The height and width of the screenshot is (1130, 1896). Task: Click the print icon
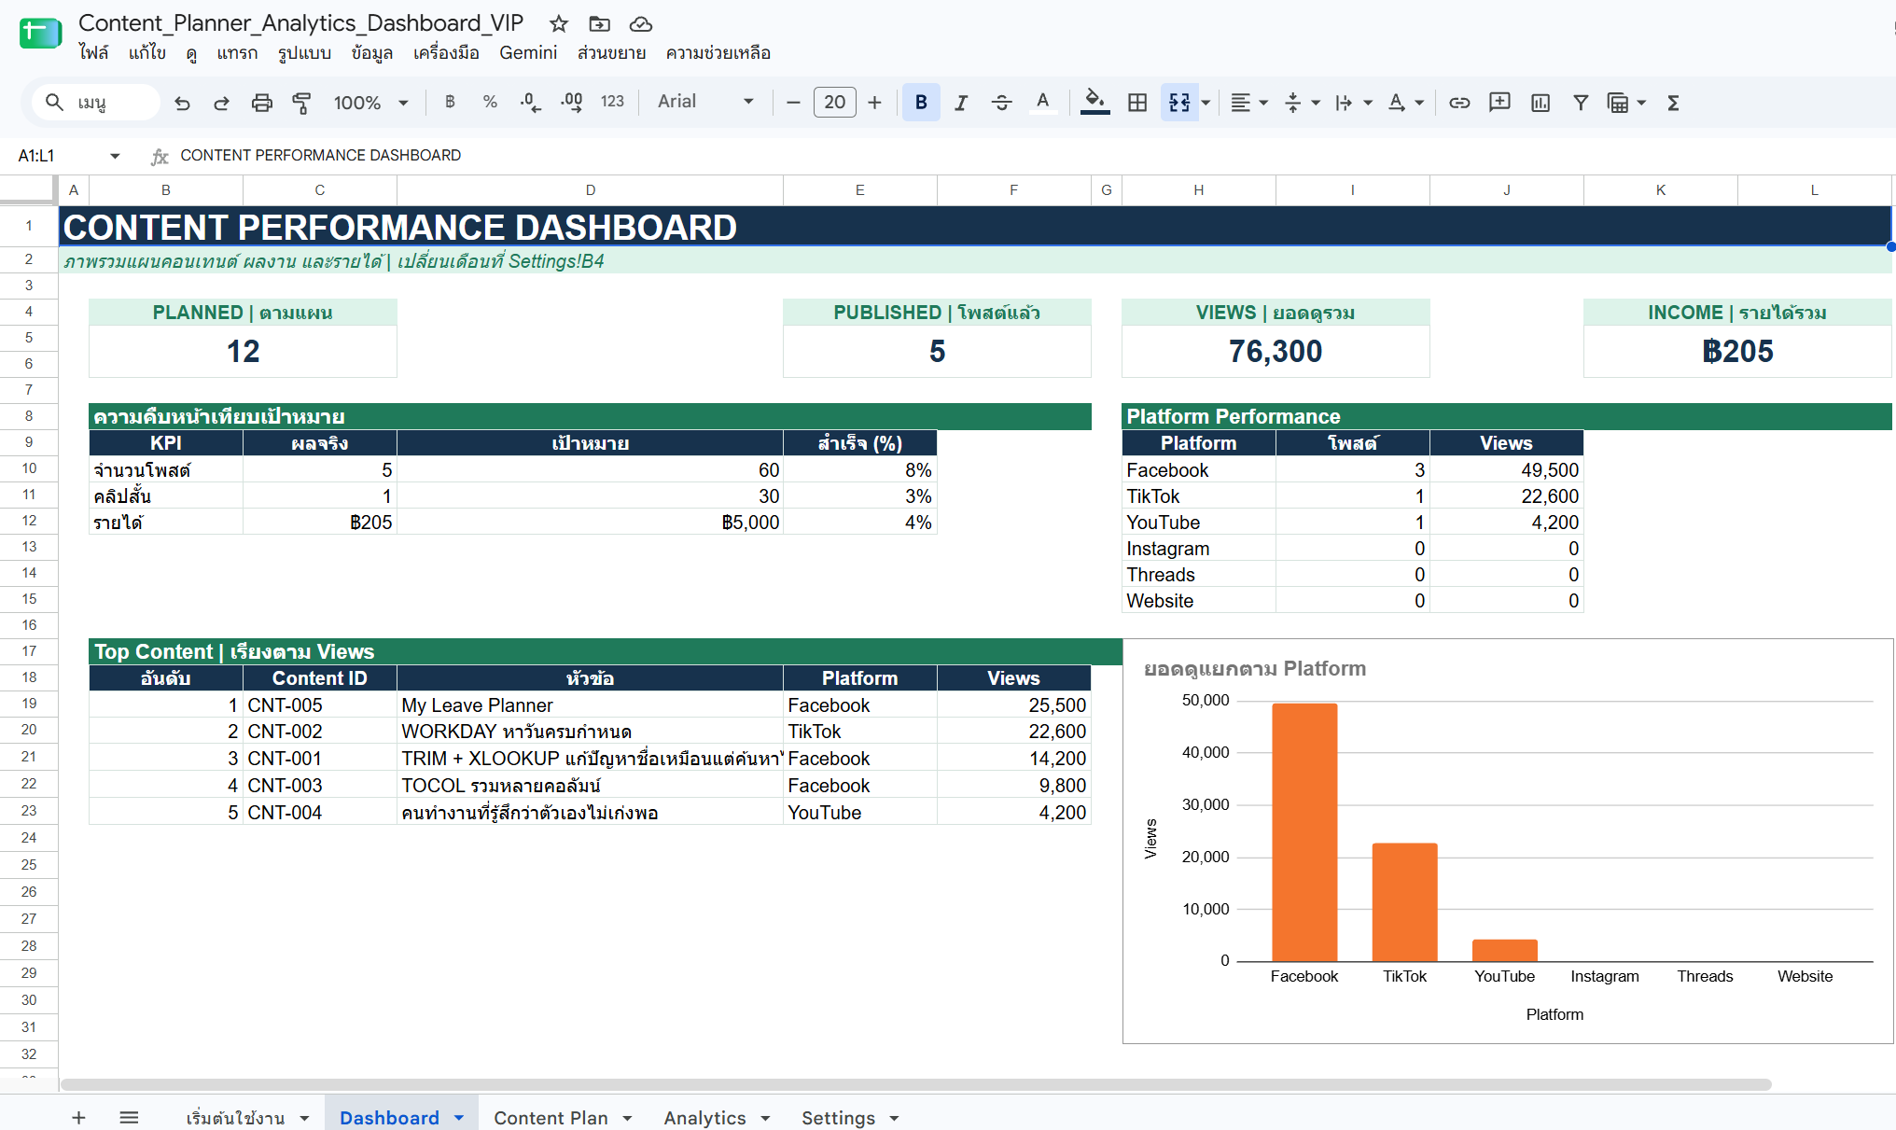[262, 103]
